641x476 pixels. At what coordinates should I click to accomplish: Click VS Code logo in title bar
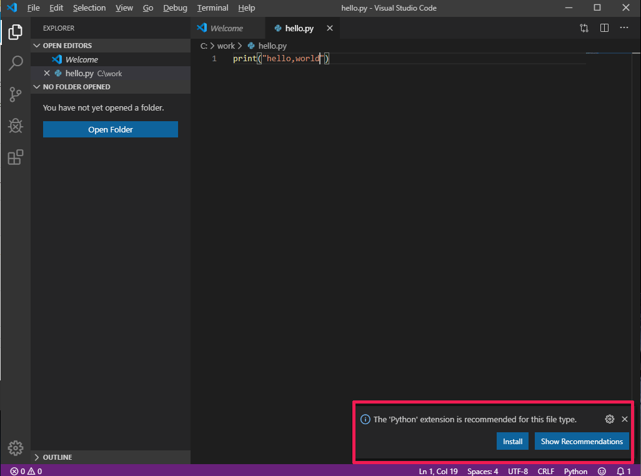(x=12, y=7)
